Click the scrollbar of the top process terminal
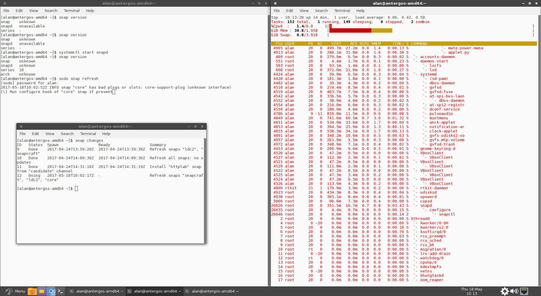This screenshot has height=296, width=541. [539, 146]
